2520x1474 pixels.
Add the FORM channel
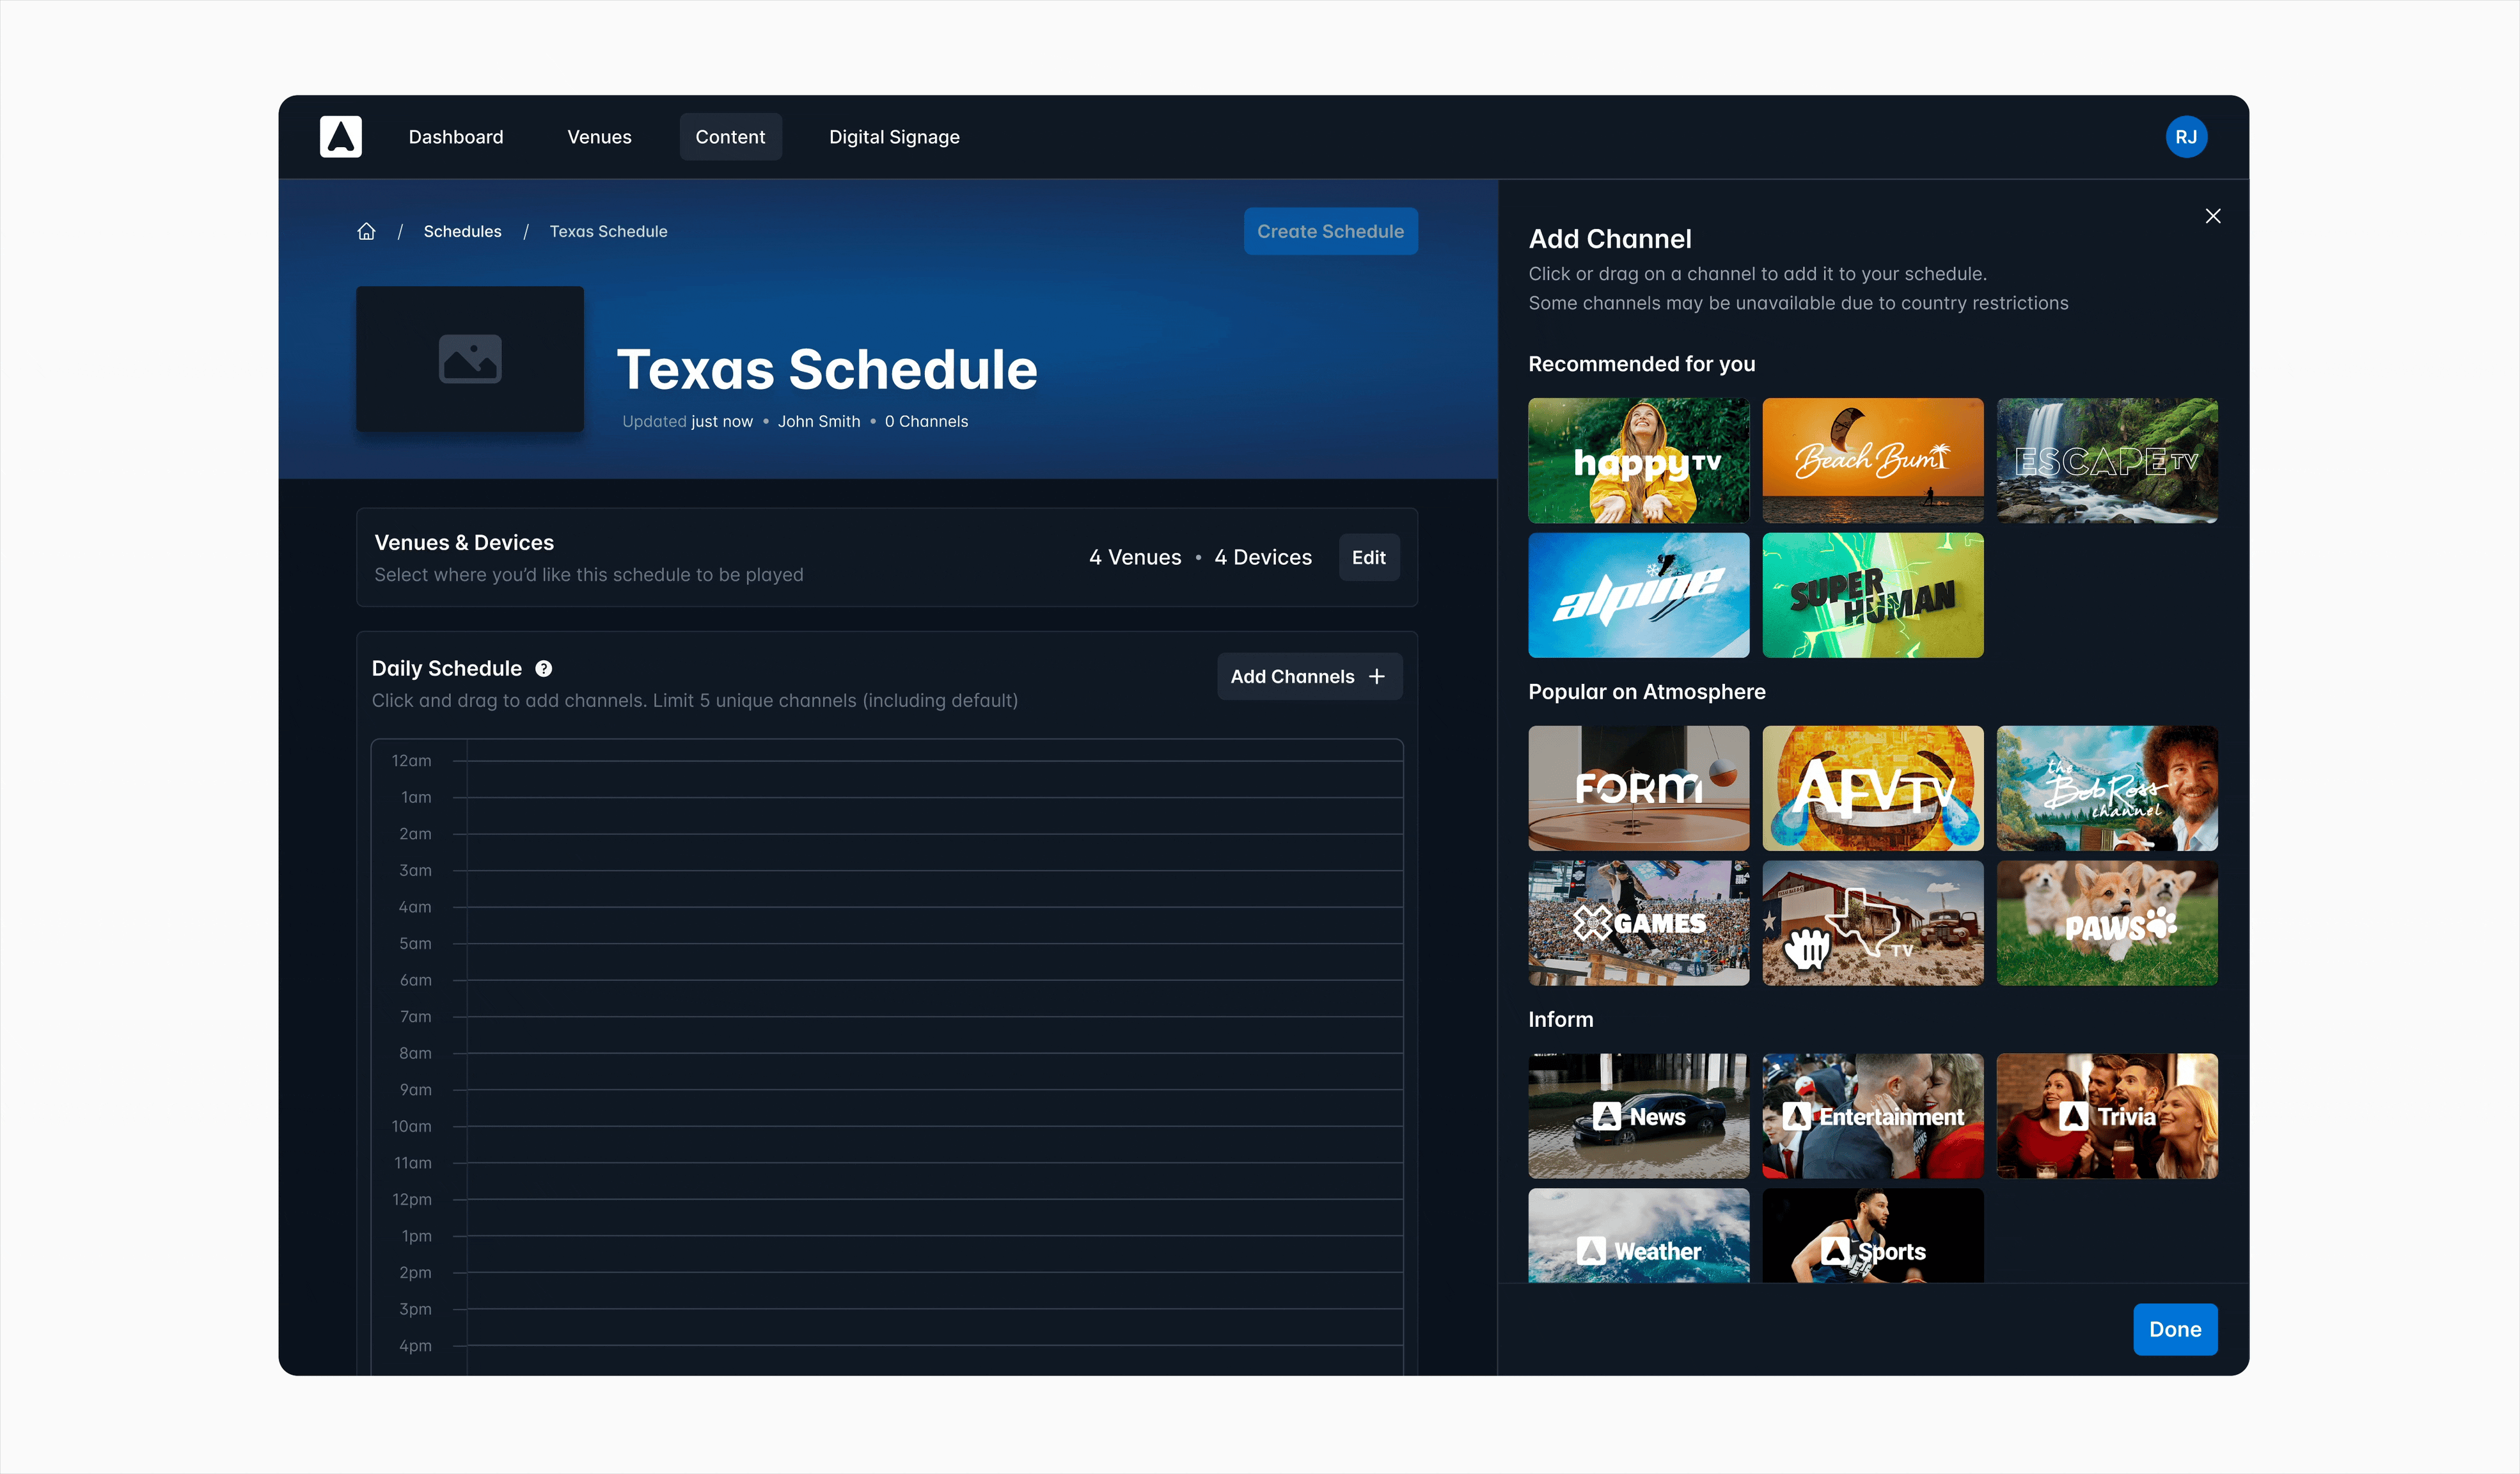pos(1638,789)
